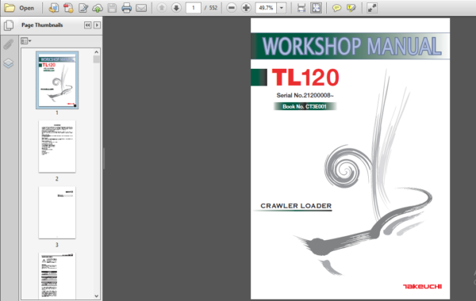Image resolution: width=476 pixels, height=301 pixels.
Task: Zoom in with the plus button
Action: click(x=246, y=8)
